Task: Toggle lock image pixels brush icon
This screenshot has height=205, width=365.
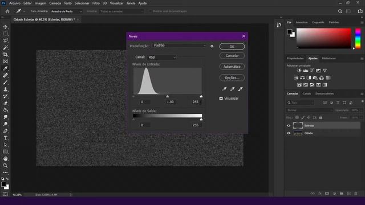Action: pos(303,118)
